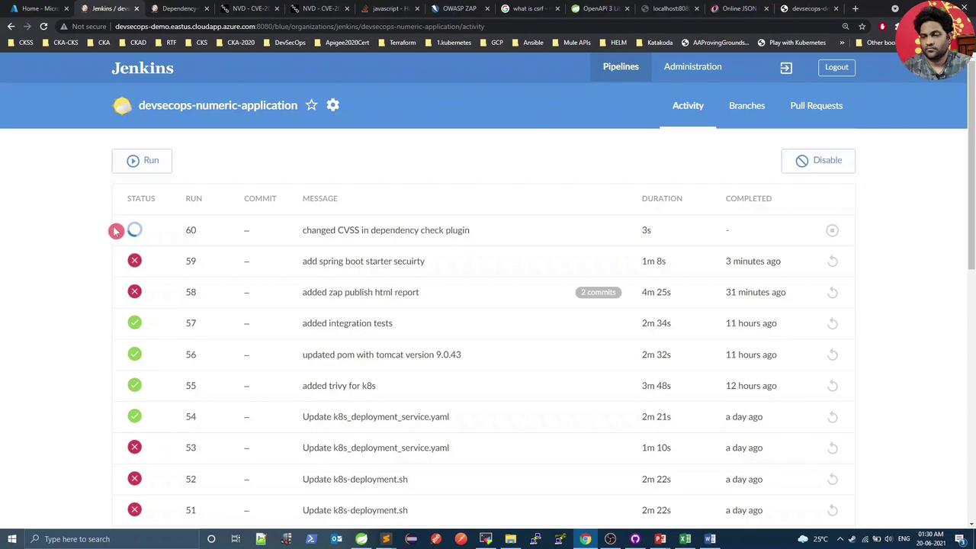
Task: Open run 'added zap publish html report'
Action: pos(361,293)
